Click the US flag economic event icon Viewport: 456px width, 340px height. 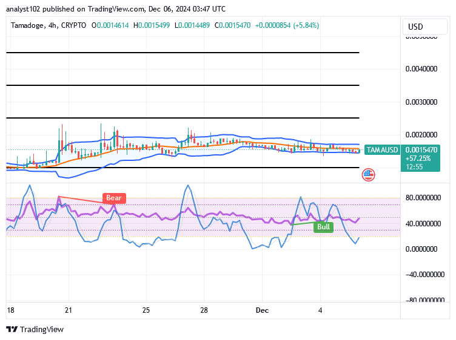tap(368, 175)
